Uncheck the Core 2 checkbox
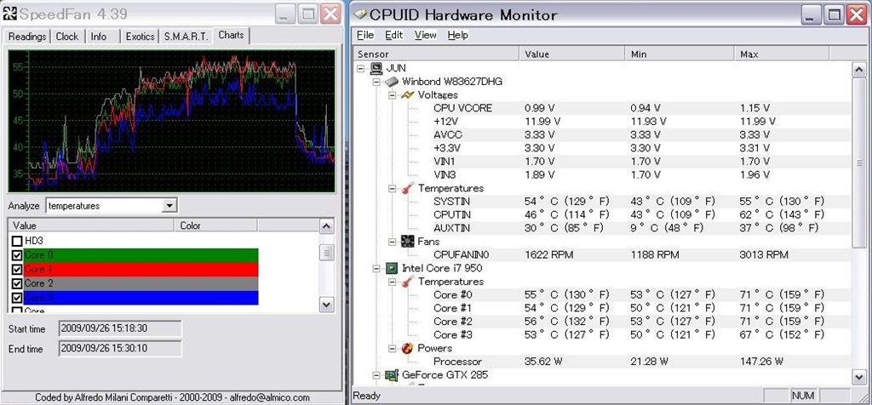 pos(17,283)
